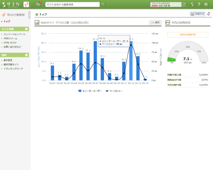
Task: Open the help question mark icon
Action: pyautogui.click(x=199, y=4)
